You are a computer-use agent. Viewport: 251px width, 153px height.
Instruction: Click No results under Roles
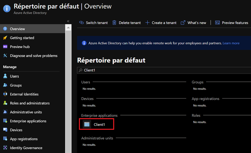pos(199,122)
